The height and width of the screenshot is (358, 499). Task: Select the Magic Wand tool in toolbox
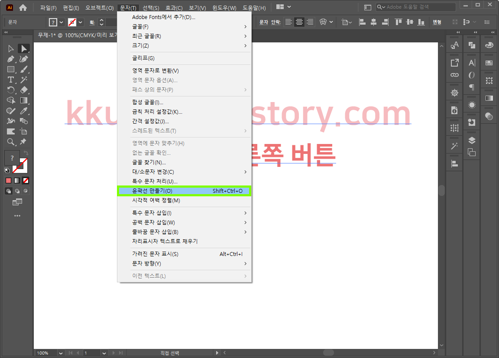[x=23, y=80]
